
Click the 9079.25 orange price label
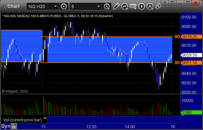tap(191, 37)
